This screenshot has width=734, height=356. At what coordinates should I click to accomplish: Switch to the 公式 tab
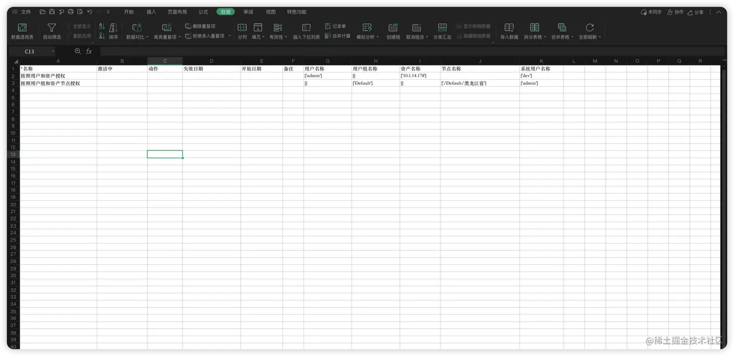tap(203, 12)
